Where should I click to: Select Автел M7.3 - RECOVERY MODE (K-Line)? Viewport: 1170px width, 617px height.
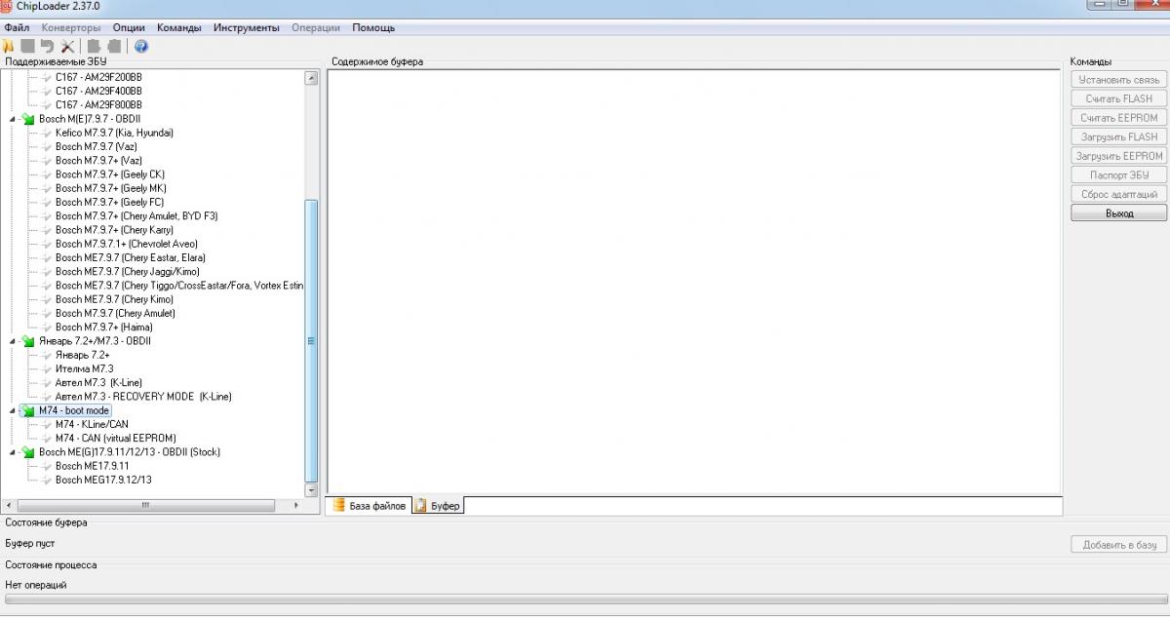click(x=143, y=397)
